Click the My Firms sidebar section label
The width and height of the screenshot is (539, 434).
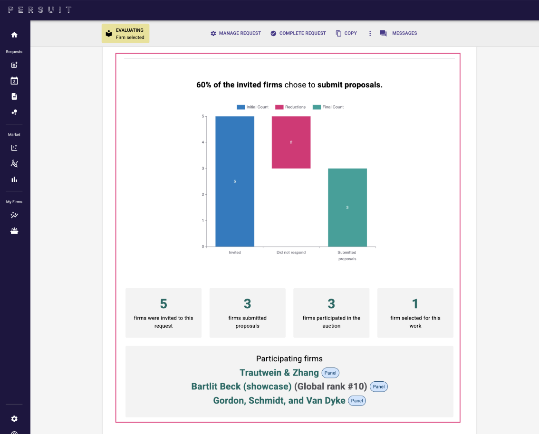point(14,202)
